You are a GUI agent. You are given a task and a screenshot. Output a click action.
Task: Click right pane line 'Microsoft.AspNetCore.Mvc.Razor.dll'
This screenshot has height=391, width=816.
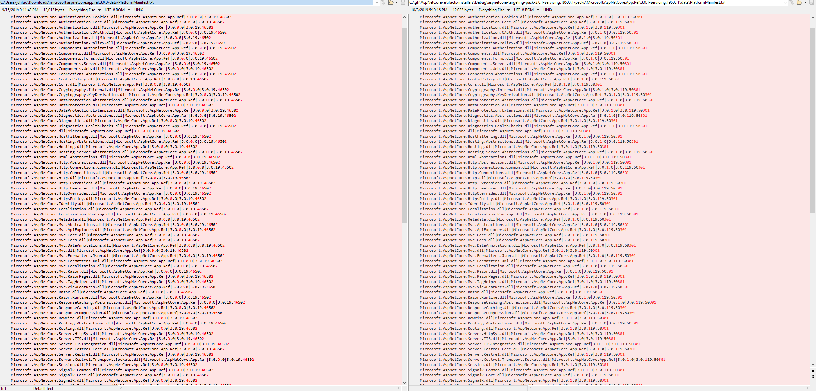(517, 271)
